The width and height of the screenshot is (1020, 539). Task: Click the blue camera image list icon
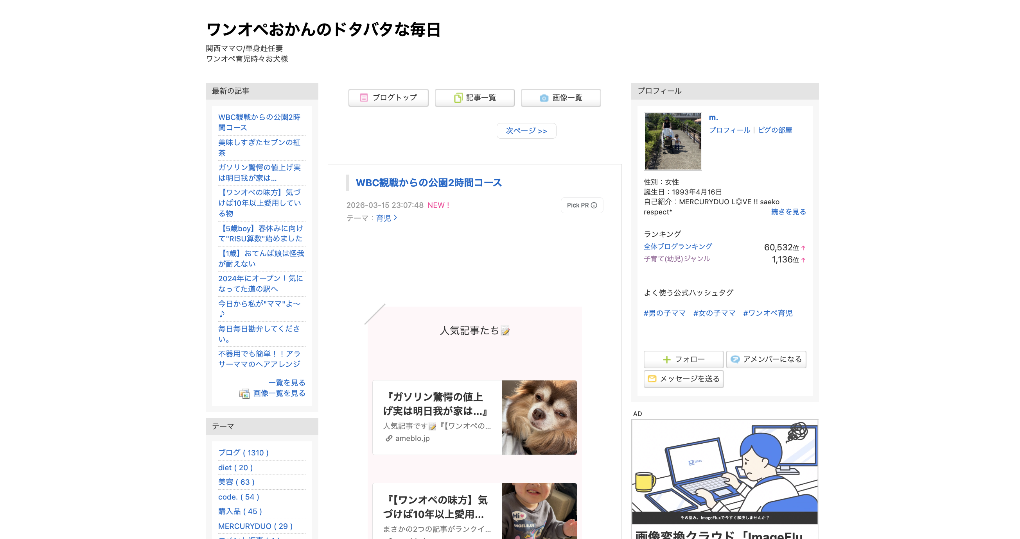tap(544, 98)
